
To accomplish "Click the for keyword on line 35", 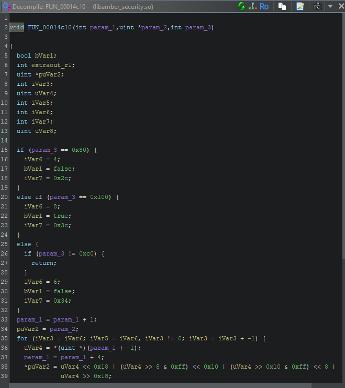I will coord(22,338).
